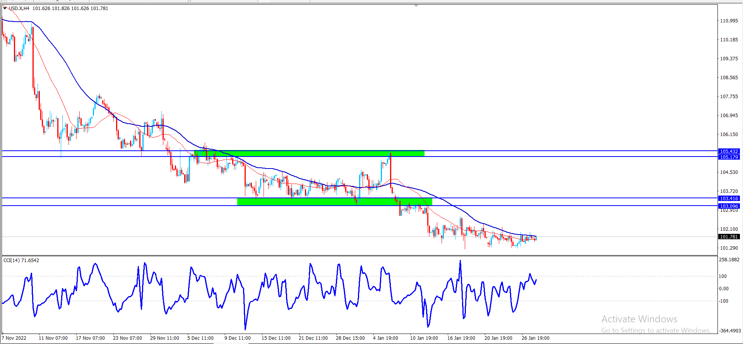Click the 26 Jan 19:00 time axis label

(535, 338)
